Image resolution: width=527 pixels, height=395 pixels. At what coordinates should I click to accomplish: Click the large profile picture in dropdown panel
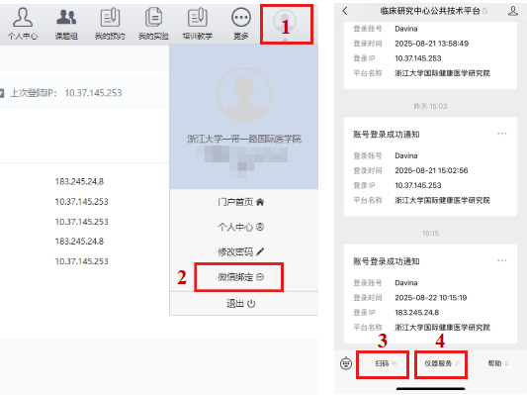[244, 95]
